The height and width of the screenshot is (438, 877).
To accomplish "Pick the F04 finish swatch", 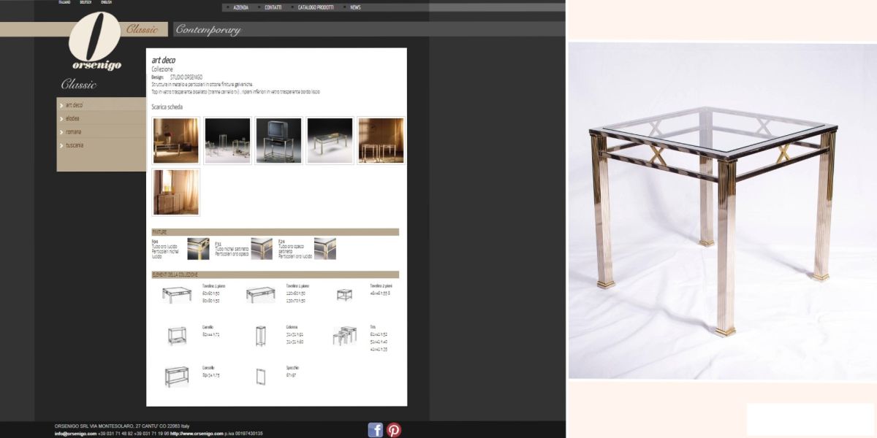I will pyautogui.click(x=198, y=248).
